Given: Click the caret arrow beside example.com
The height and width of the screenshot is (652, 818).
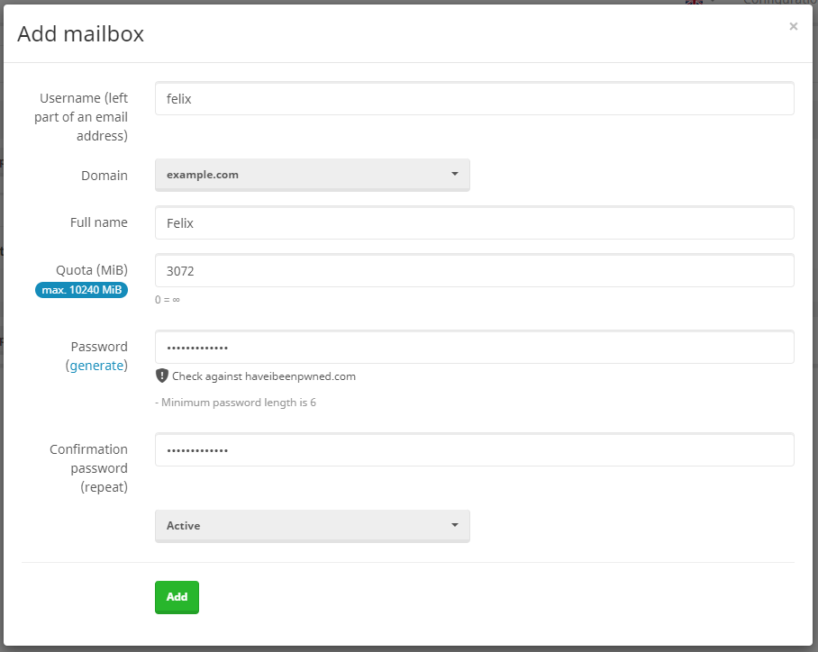Looking at the screenshot, I should pos(454,174).
